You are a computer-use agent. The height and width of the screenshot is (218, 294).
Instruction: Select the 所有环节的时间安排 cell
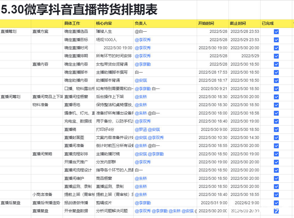click(114, 56)
